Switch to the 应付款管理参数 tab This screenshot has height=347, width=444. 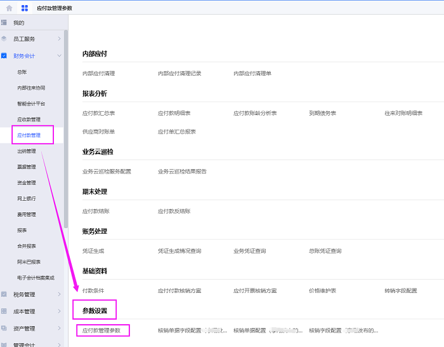point(55,8)
